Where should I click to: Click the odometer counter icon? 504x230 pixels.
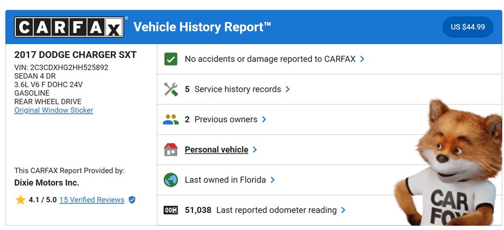170,210
